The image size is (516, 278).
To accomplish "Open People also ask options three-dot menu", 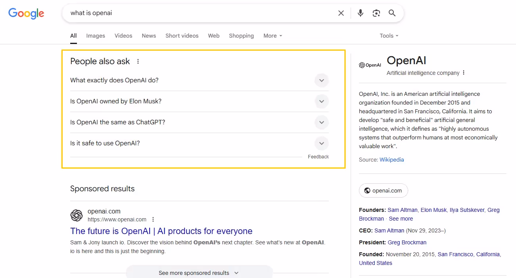I will pos(138,61).
